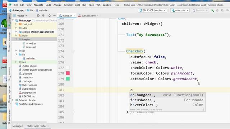The image size is (230, 129).
Task: Select moon.jpg in project tree
Action: pyautogui.click(x=31, y=43)
